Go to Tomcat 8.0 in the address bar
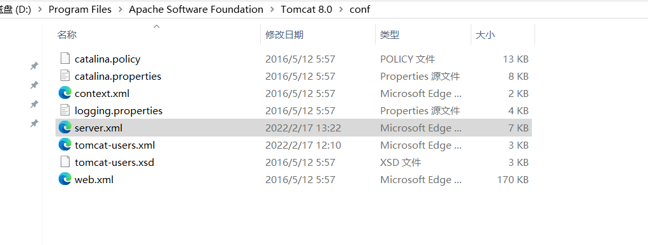648x245 pixels. 306,10
